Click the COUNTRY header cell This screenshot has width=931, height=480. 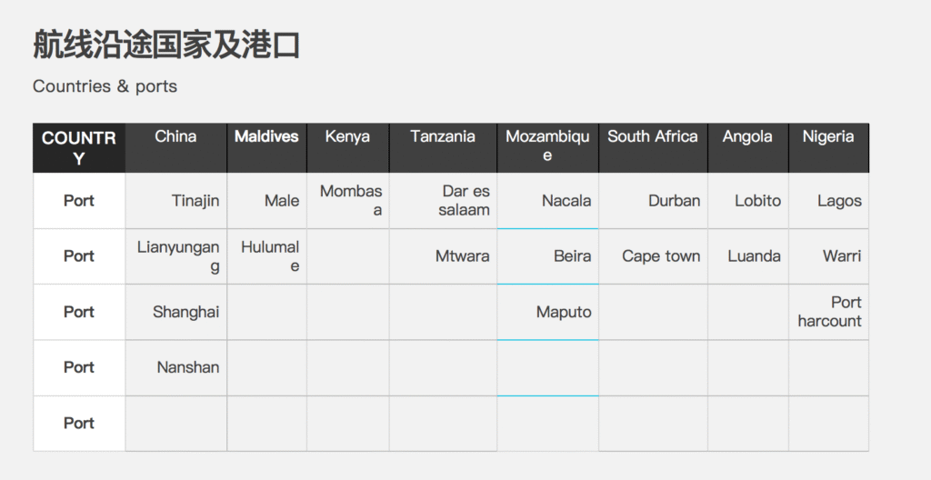[79, 147]
